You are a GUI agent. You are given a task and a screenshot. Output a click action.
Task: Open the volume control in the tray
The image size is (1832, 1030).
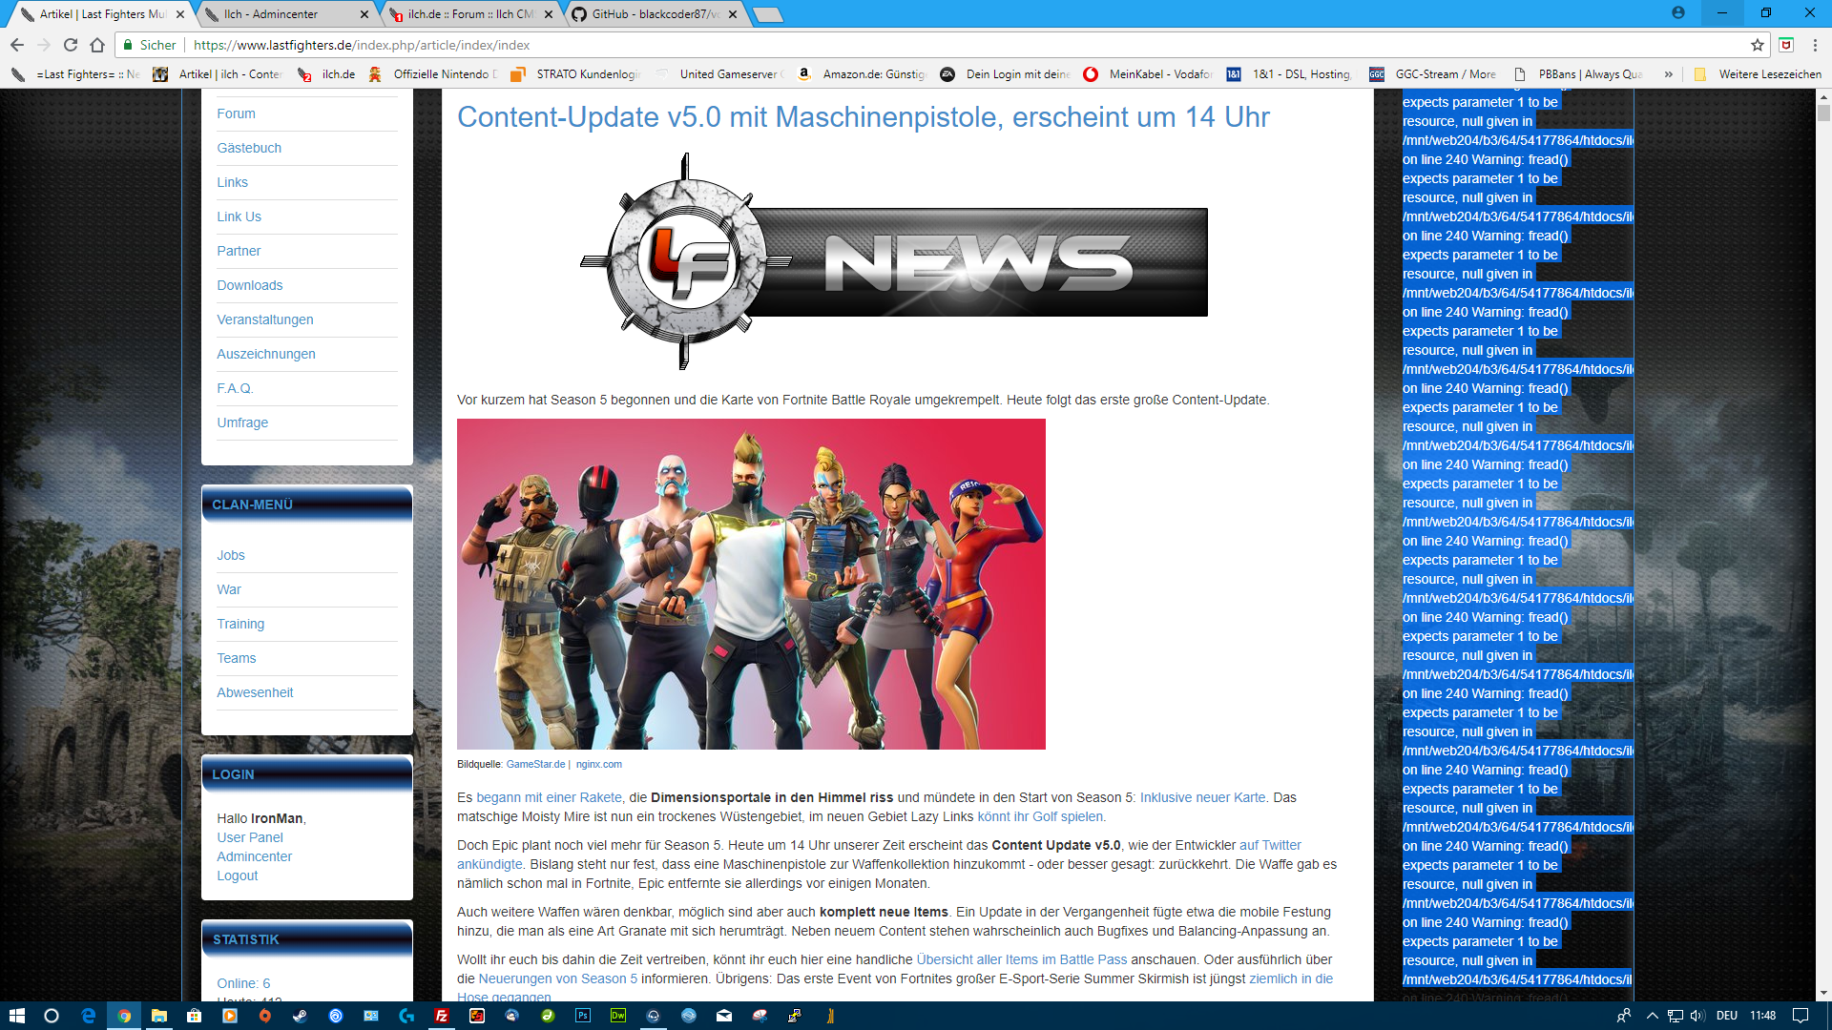click(x=1697, y=1016)
